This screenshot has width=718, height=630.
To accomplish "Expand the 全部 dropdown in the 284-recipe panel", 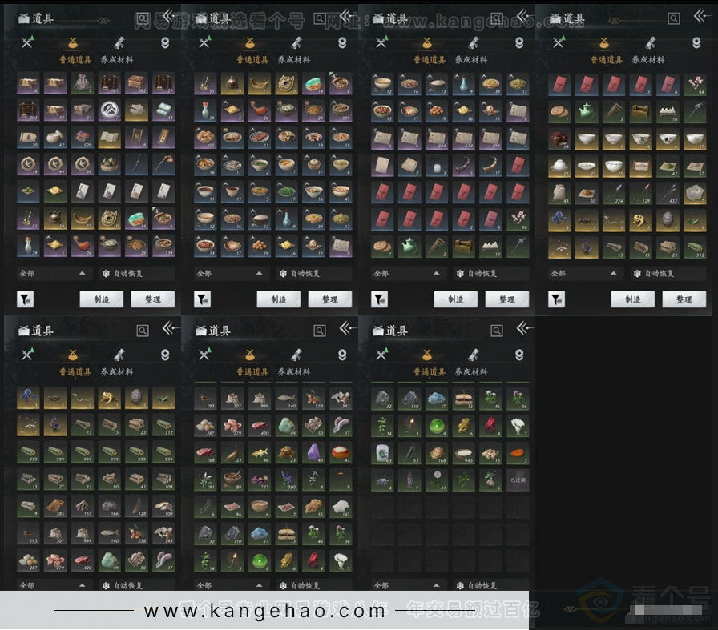I will pyautogui.click(x=409, y=273).
